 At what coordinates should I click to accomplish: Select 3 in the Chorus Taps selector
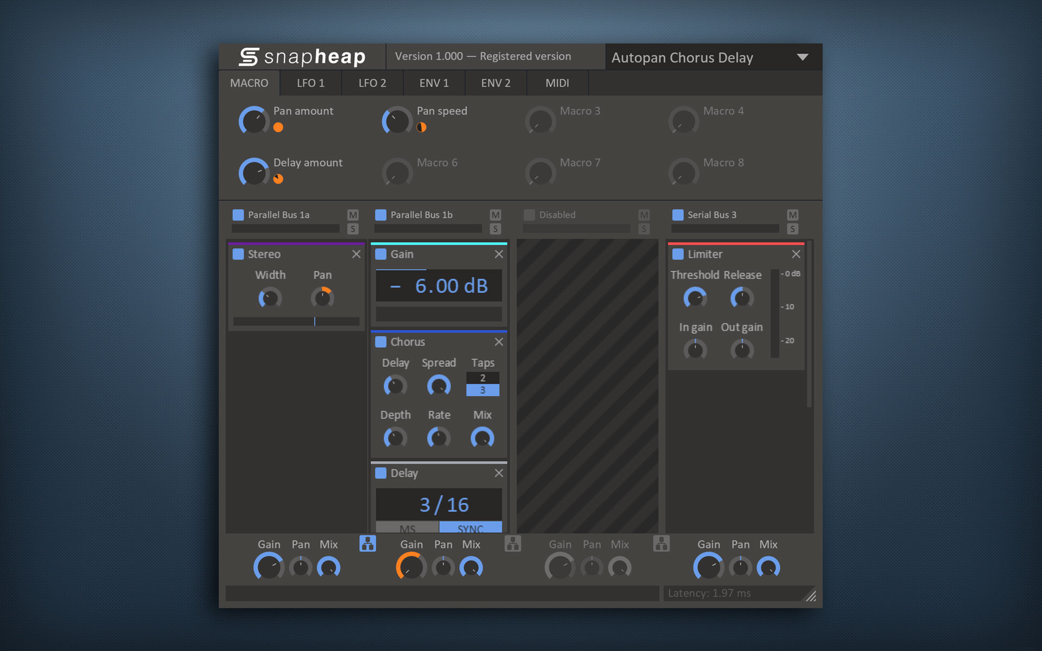coord(482,390)
